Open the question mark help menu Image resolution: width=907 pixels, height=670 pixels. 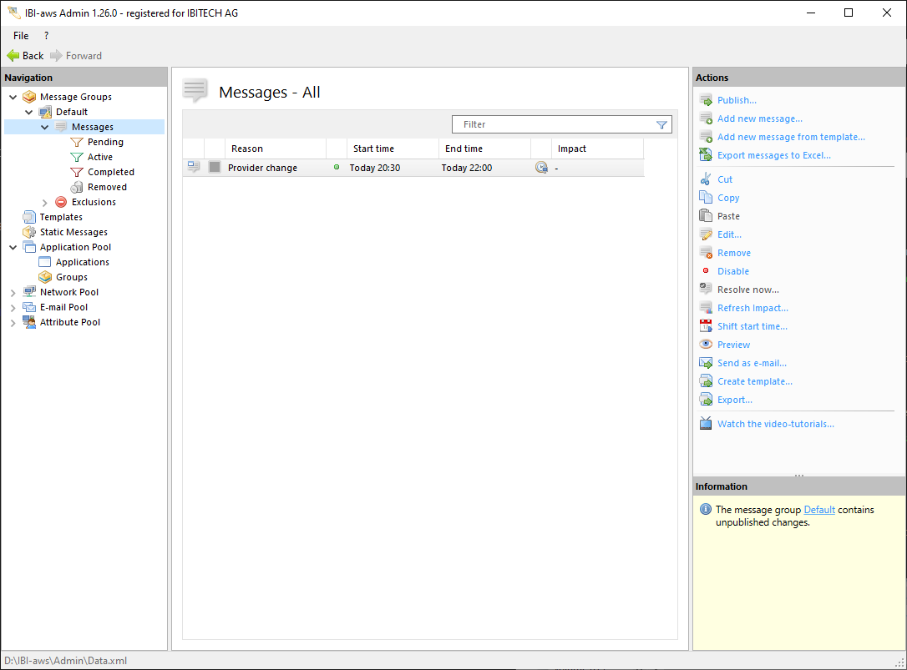[x=46, y=36]
